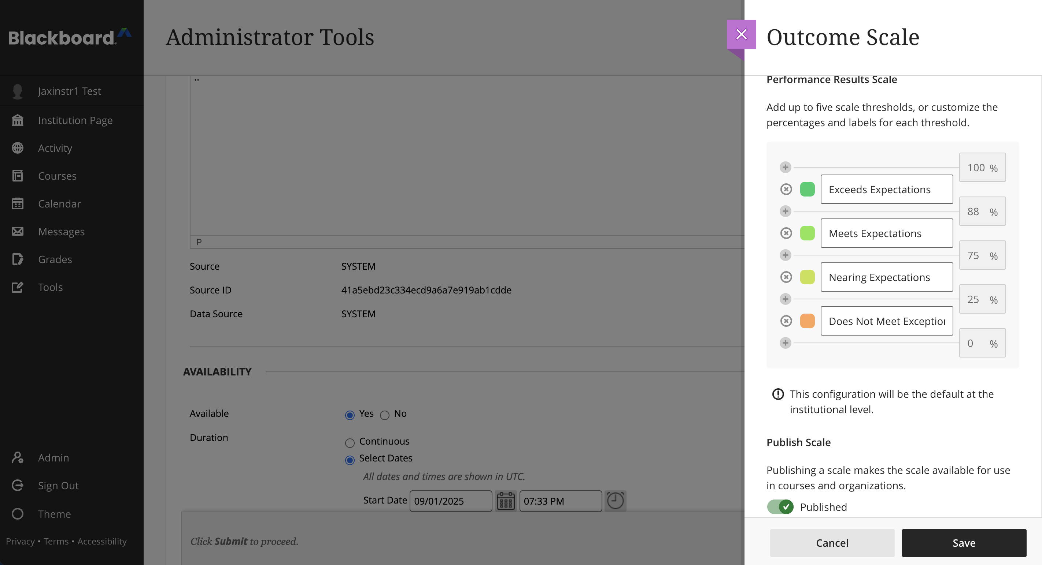Disable the Published scale toggle
This screenshot has height=565, width=1042.
(x=781, y=507)
